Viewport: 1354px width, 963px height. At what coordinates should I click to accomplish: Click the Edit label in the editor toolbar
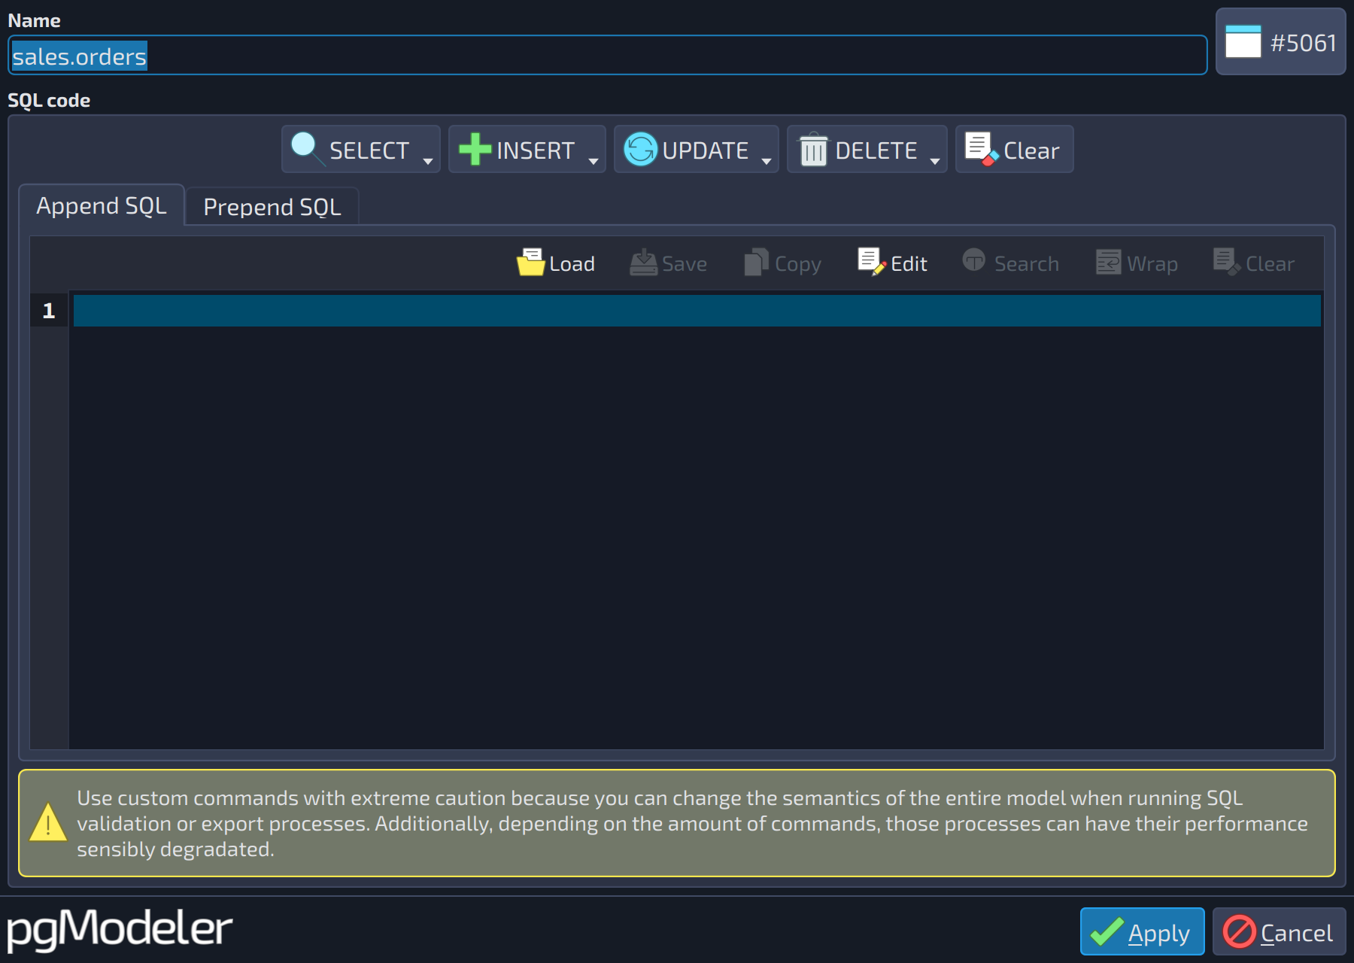click(x=909, y=263)
